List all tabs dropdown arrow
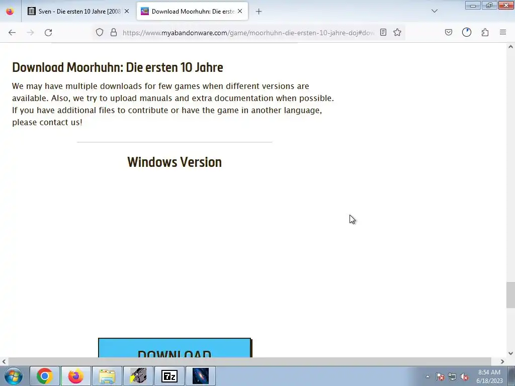Viewport: 515px width, 386px height. pyautogui.click(x=435, y=11)
